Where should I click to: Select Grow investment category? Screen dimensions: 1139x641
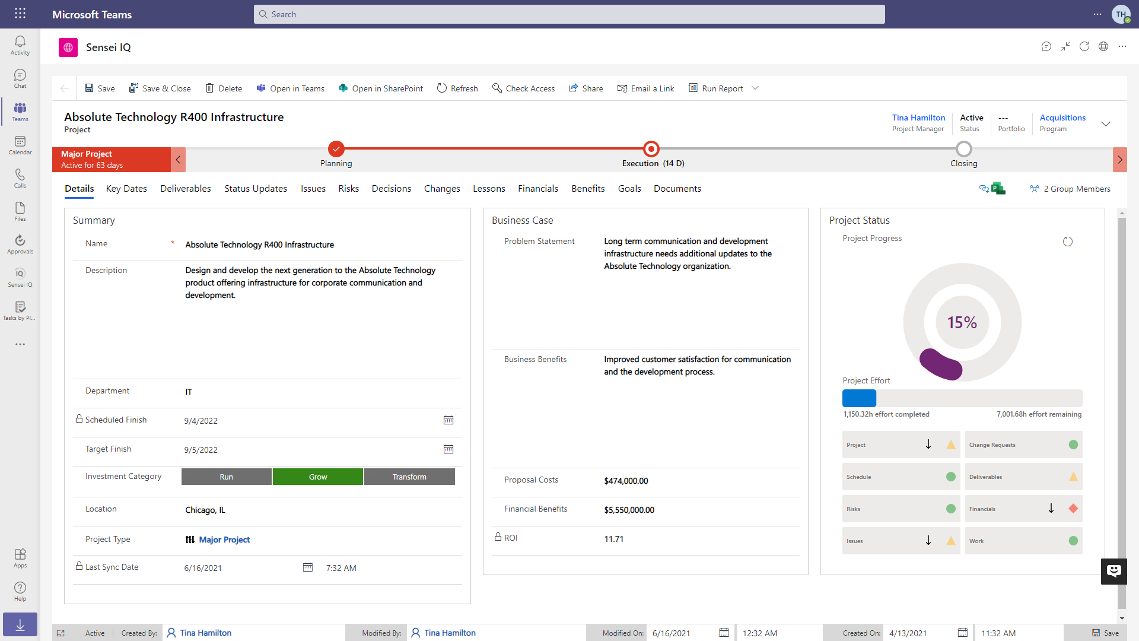pos(318,477)
